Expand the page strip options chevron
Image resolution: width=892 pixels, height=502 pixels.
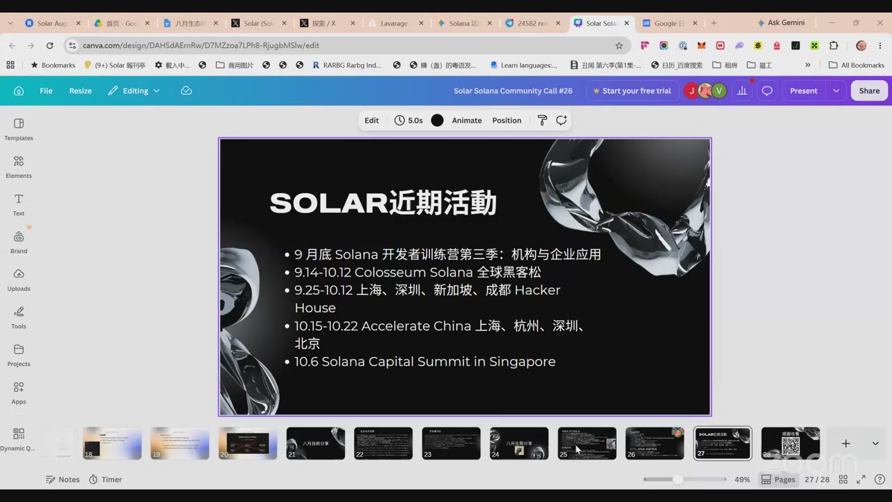pyautogui.click(x=875, y=443)
